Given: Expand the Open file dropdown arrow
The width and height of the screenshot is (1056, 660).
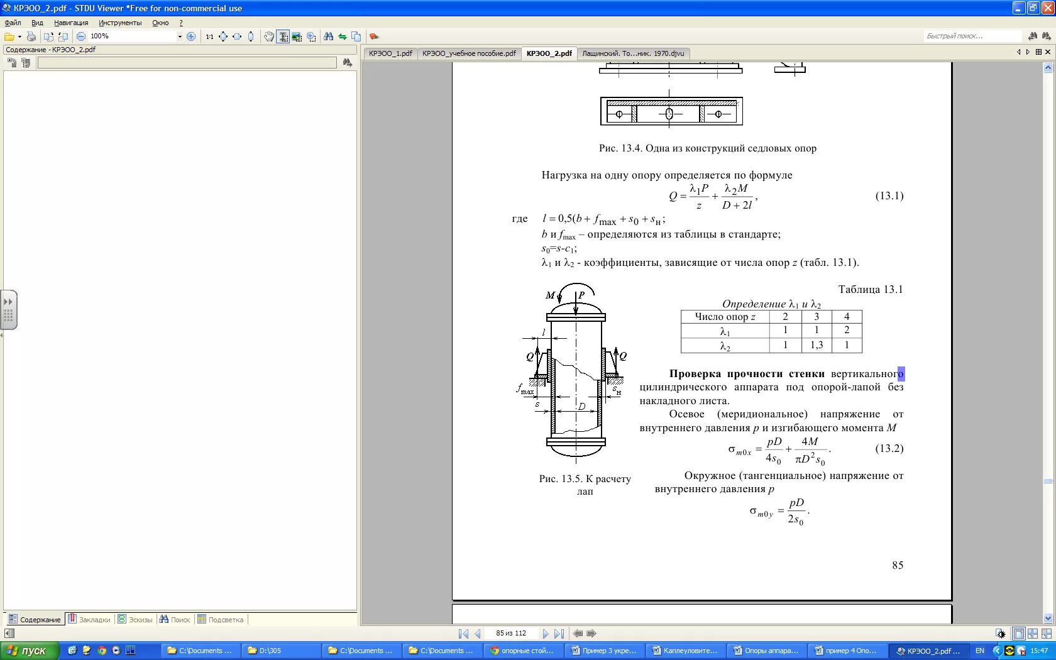Looking at the screenshot, I should (19, 36).
